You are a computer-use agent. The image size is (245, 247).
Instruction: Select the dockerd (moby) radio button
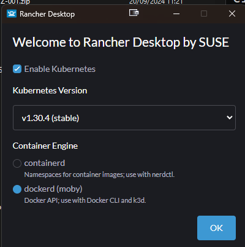coord(17,189)
